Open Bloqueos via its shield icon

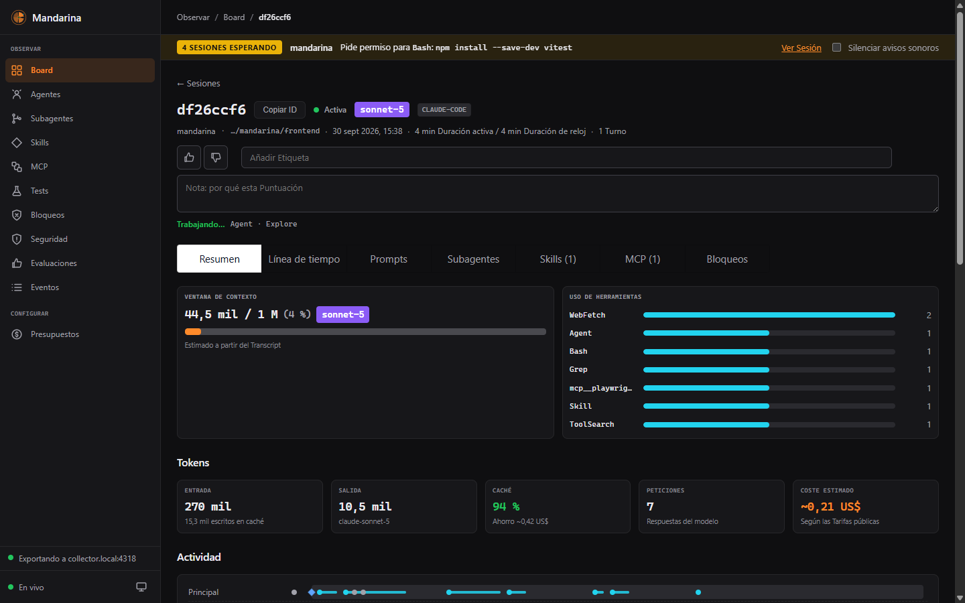click(x=17, y=215)
